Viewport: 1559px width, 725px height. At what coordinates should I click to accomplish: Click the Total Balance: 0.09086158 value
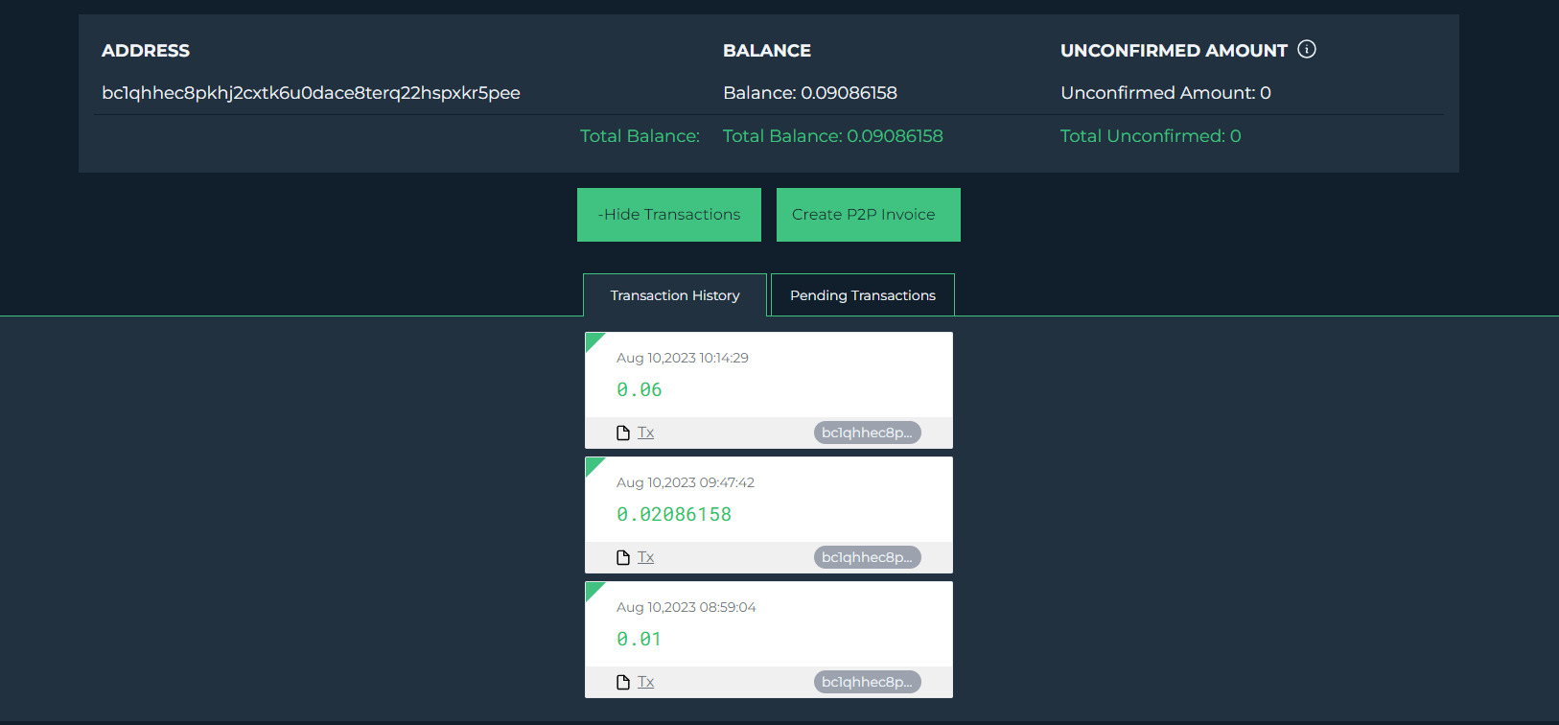[x=832, y=136]
